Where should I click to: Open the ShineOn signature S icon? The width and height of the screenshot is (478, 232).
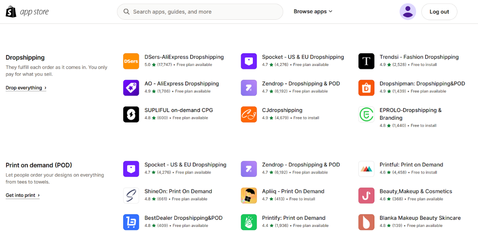pos(131,196)
